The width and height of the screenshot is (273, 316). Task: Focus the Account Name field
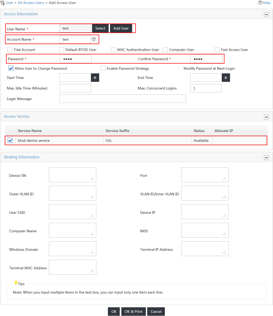[75, 39]
